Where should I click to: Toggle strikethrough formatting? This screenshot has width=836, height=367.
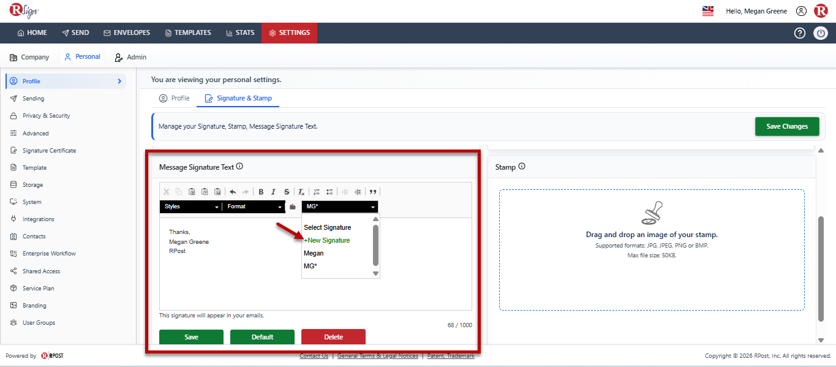coord(287,192)
